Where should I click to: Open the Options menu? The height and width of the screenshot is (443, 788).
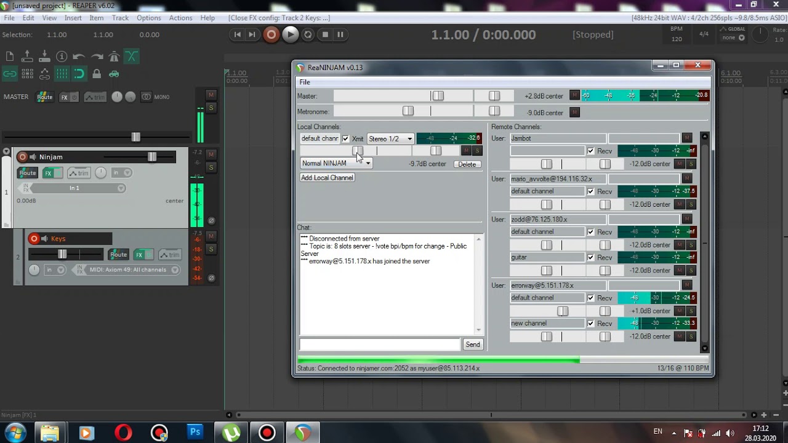pos(149,18)
